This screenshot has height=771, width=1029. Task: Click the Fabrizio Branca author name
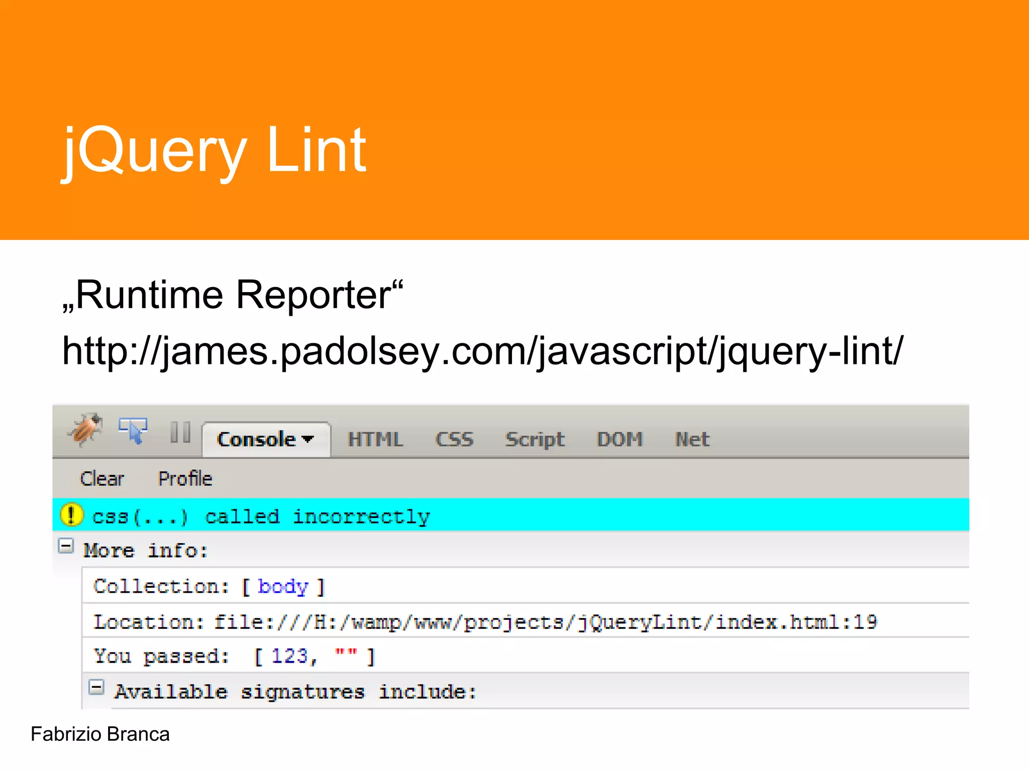click(100, 734)
